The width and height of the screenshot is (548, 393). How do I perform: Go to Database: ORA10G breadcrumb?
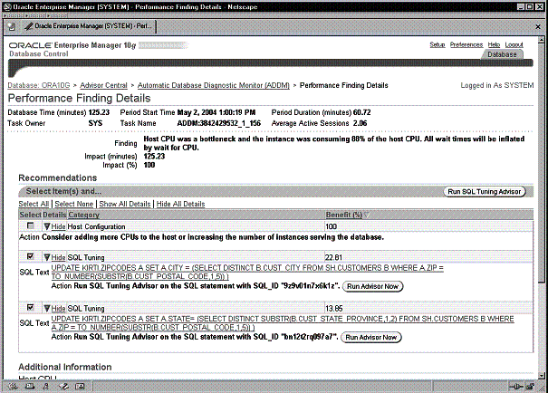coord(39,85)
